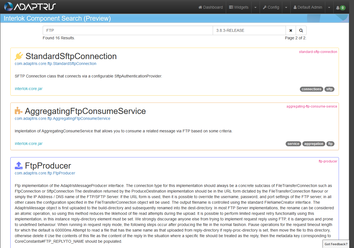Click the standard-sftp-connection alias
The image size is (354, 248).
(318, 52)
